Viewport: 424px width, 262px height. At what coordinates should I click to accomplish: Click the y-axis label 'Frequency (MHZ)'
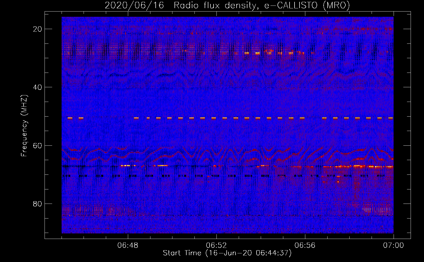point(24,126)
